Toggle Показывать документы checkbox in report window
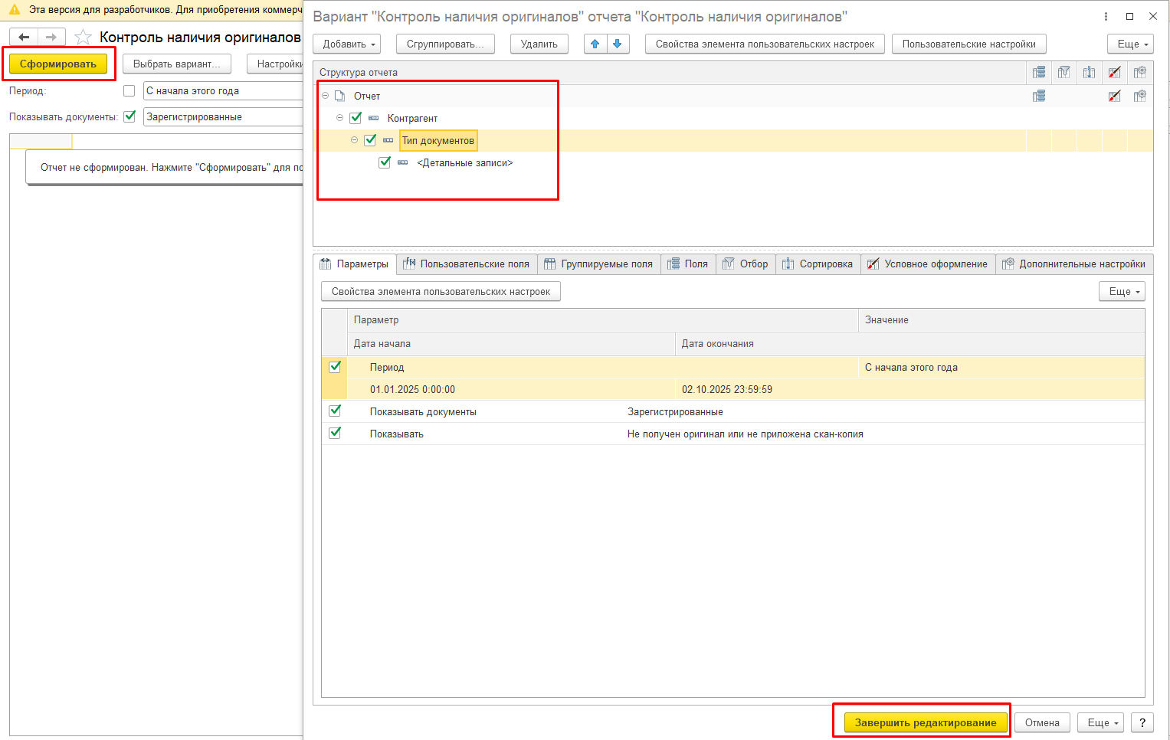Screen dimensions: 1170x740 tap(129, 116)
